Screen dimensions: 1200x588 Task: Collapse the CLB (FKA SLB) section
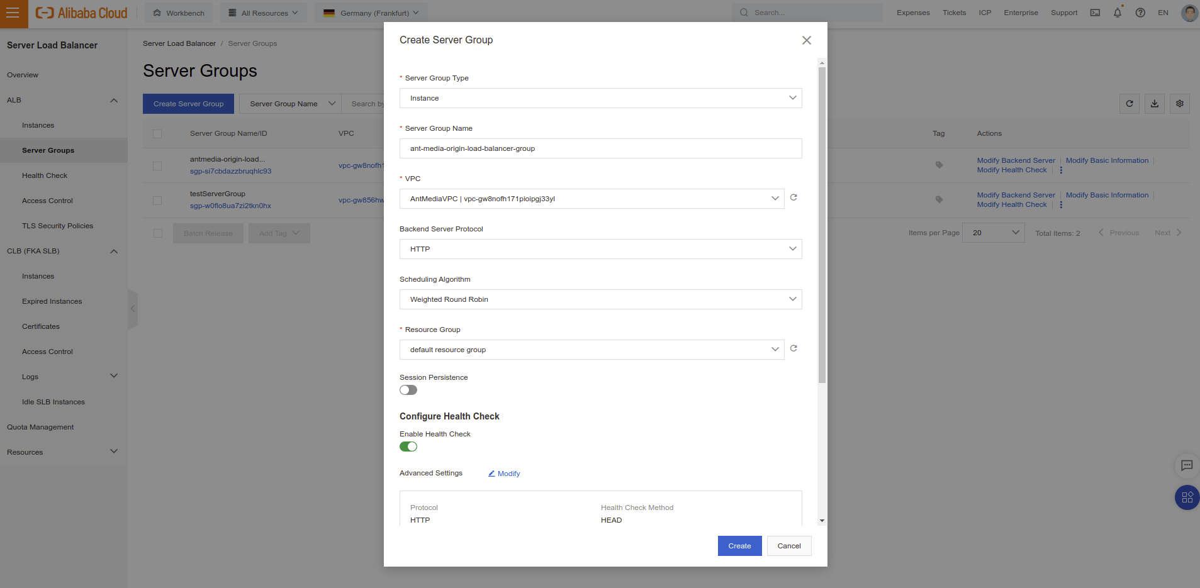[114, 252]
